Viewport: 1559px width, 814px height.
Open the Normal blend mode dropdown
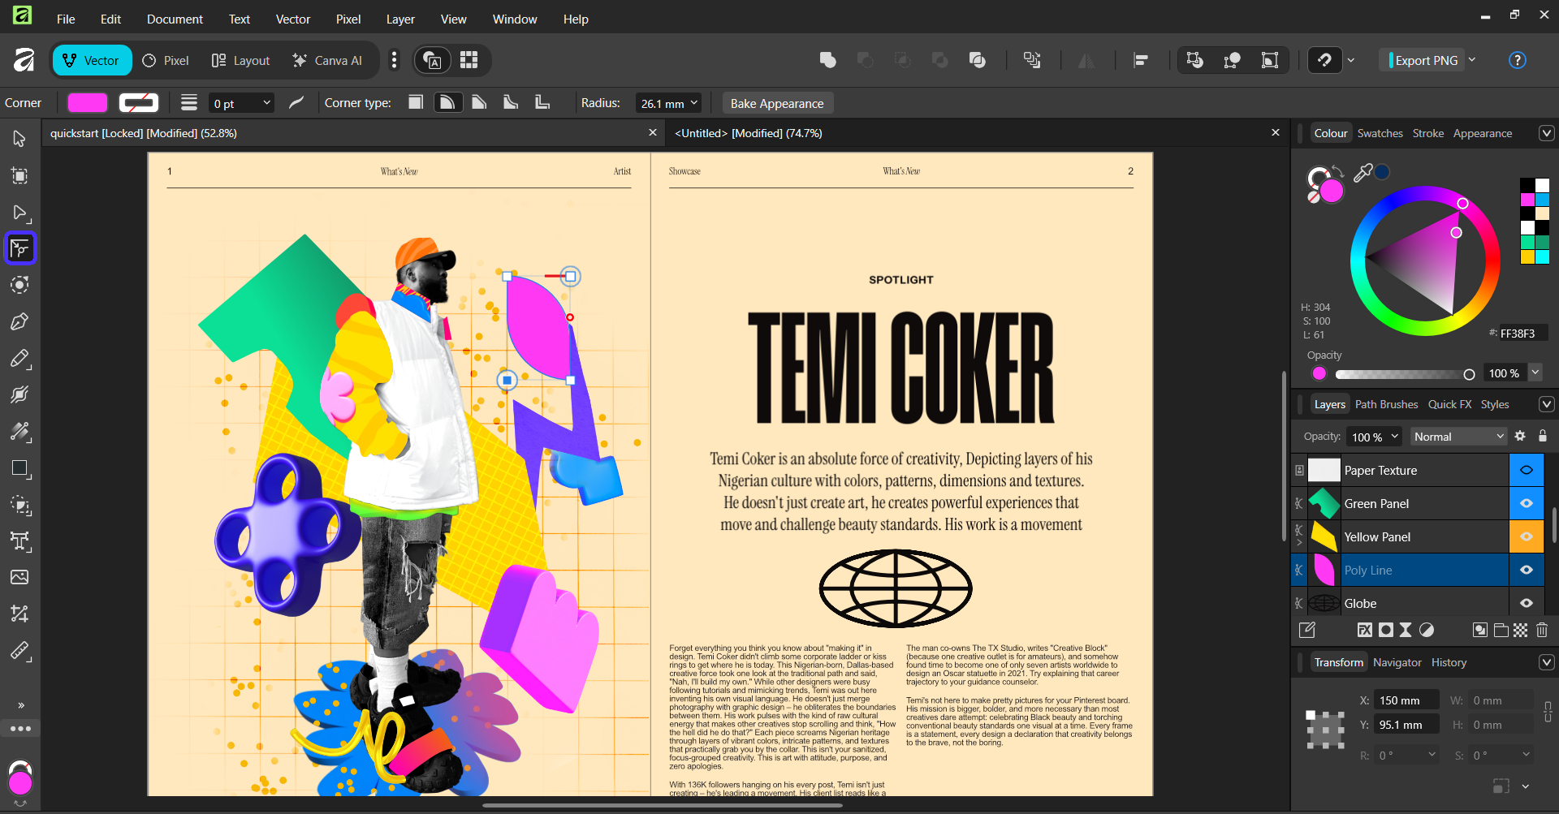1458,437
